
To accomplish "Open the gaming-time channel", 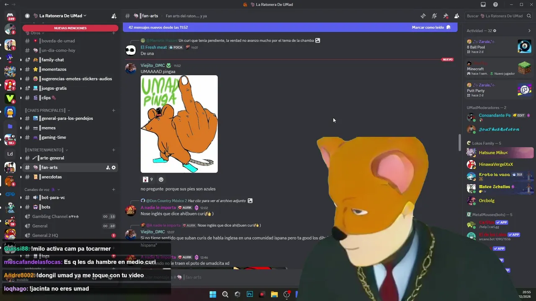I will [70, 137].
